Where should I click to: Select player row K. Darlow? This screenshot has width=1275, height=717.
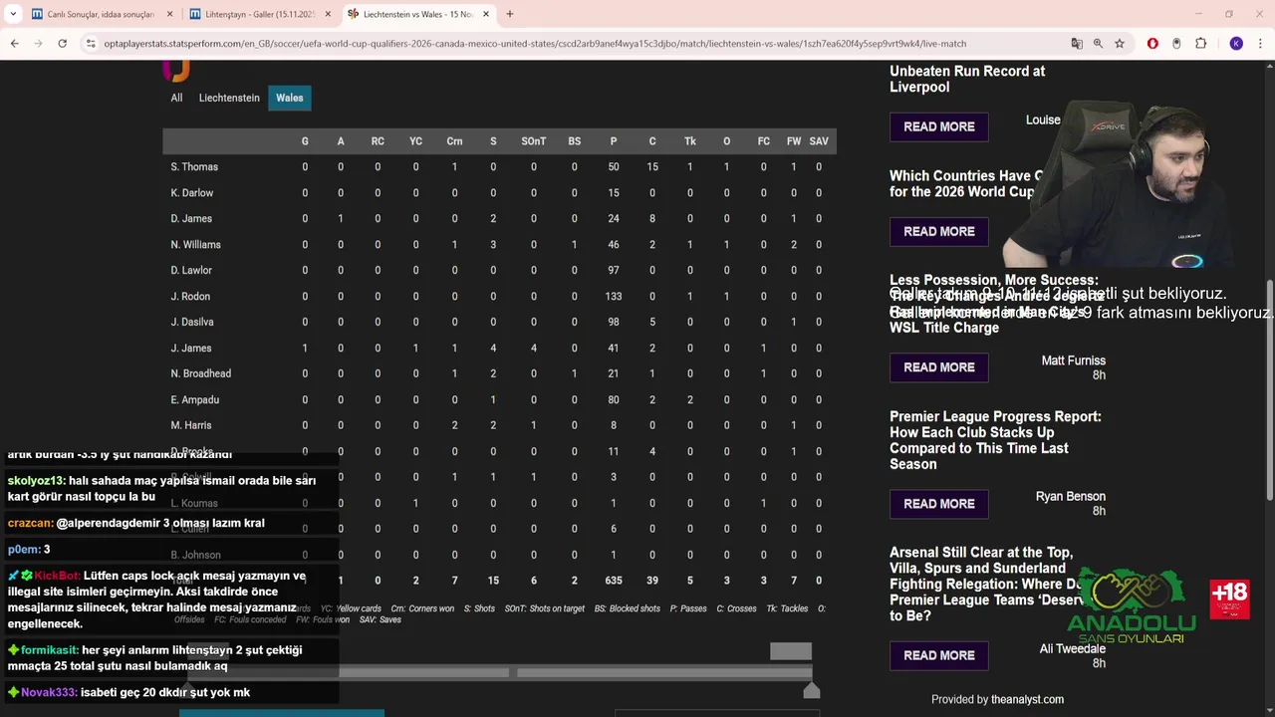click(499, 193)
